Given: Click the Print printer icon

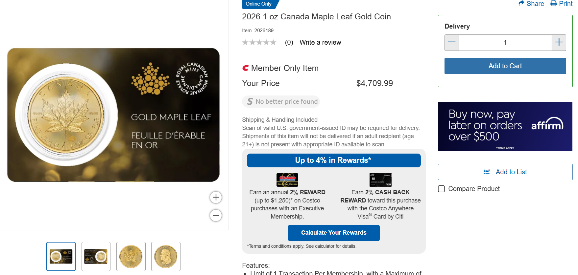Looking at the screenshot, I should coord(554,4).
